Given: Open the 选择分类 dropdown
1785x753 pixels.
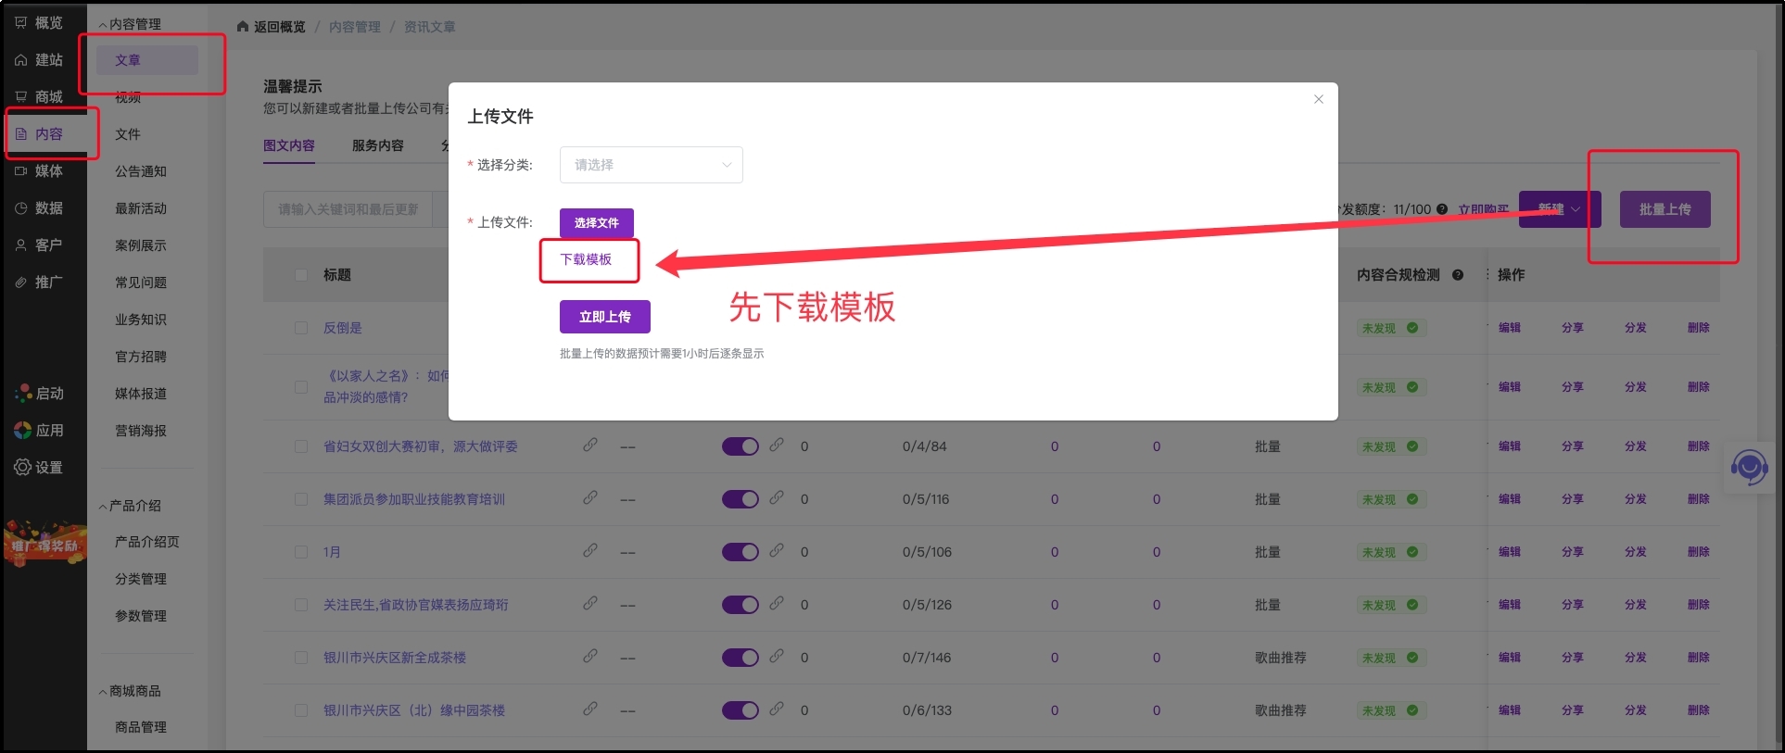Looking at the screenshot, I should click(x=651, y=165).
